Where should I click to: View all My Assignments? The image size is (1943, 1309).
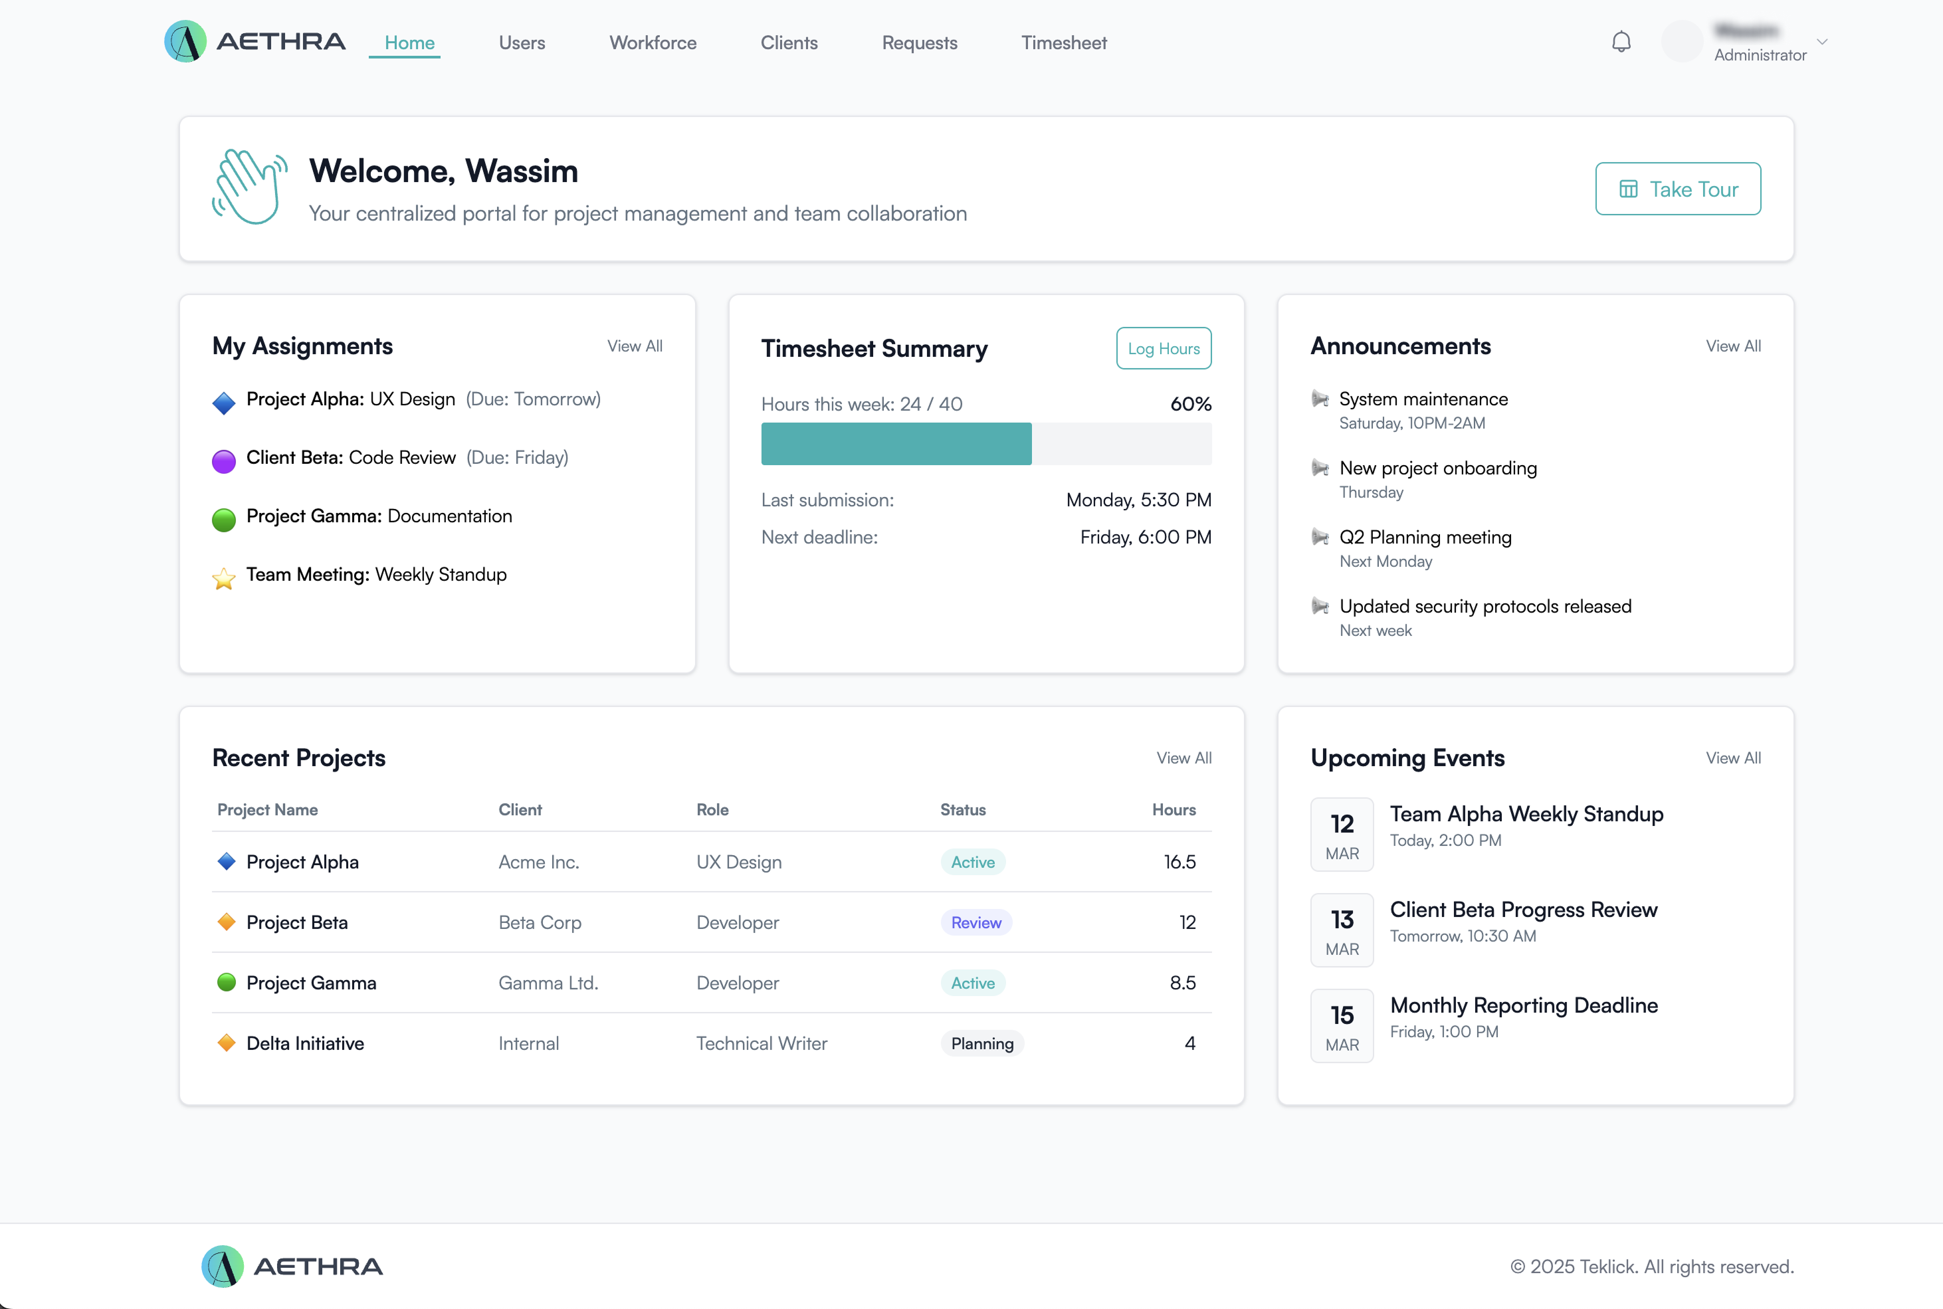click(635, 346)
